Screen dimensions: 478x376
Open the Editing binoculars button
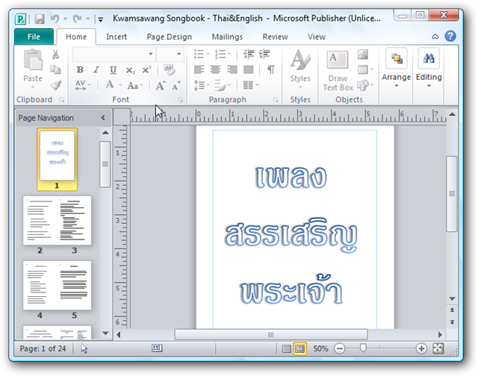tap(429, 68)
